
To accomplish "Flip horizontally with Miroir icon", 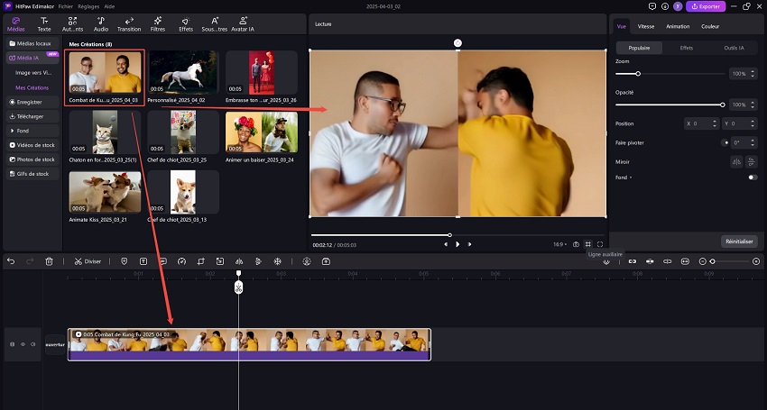I will 736,162.
